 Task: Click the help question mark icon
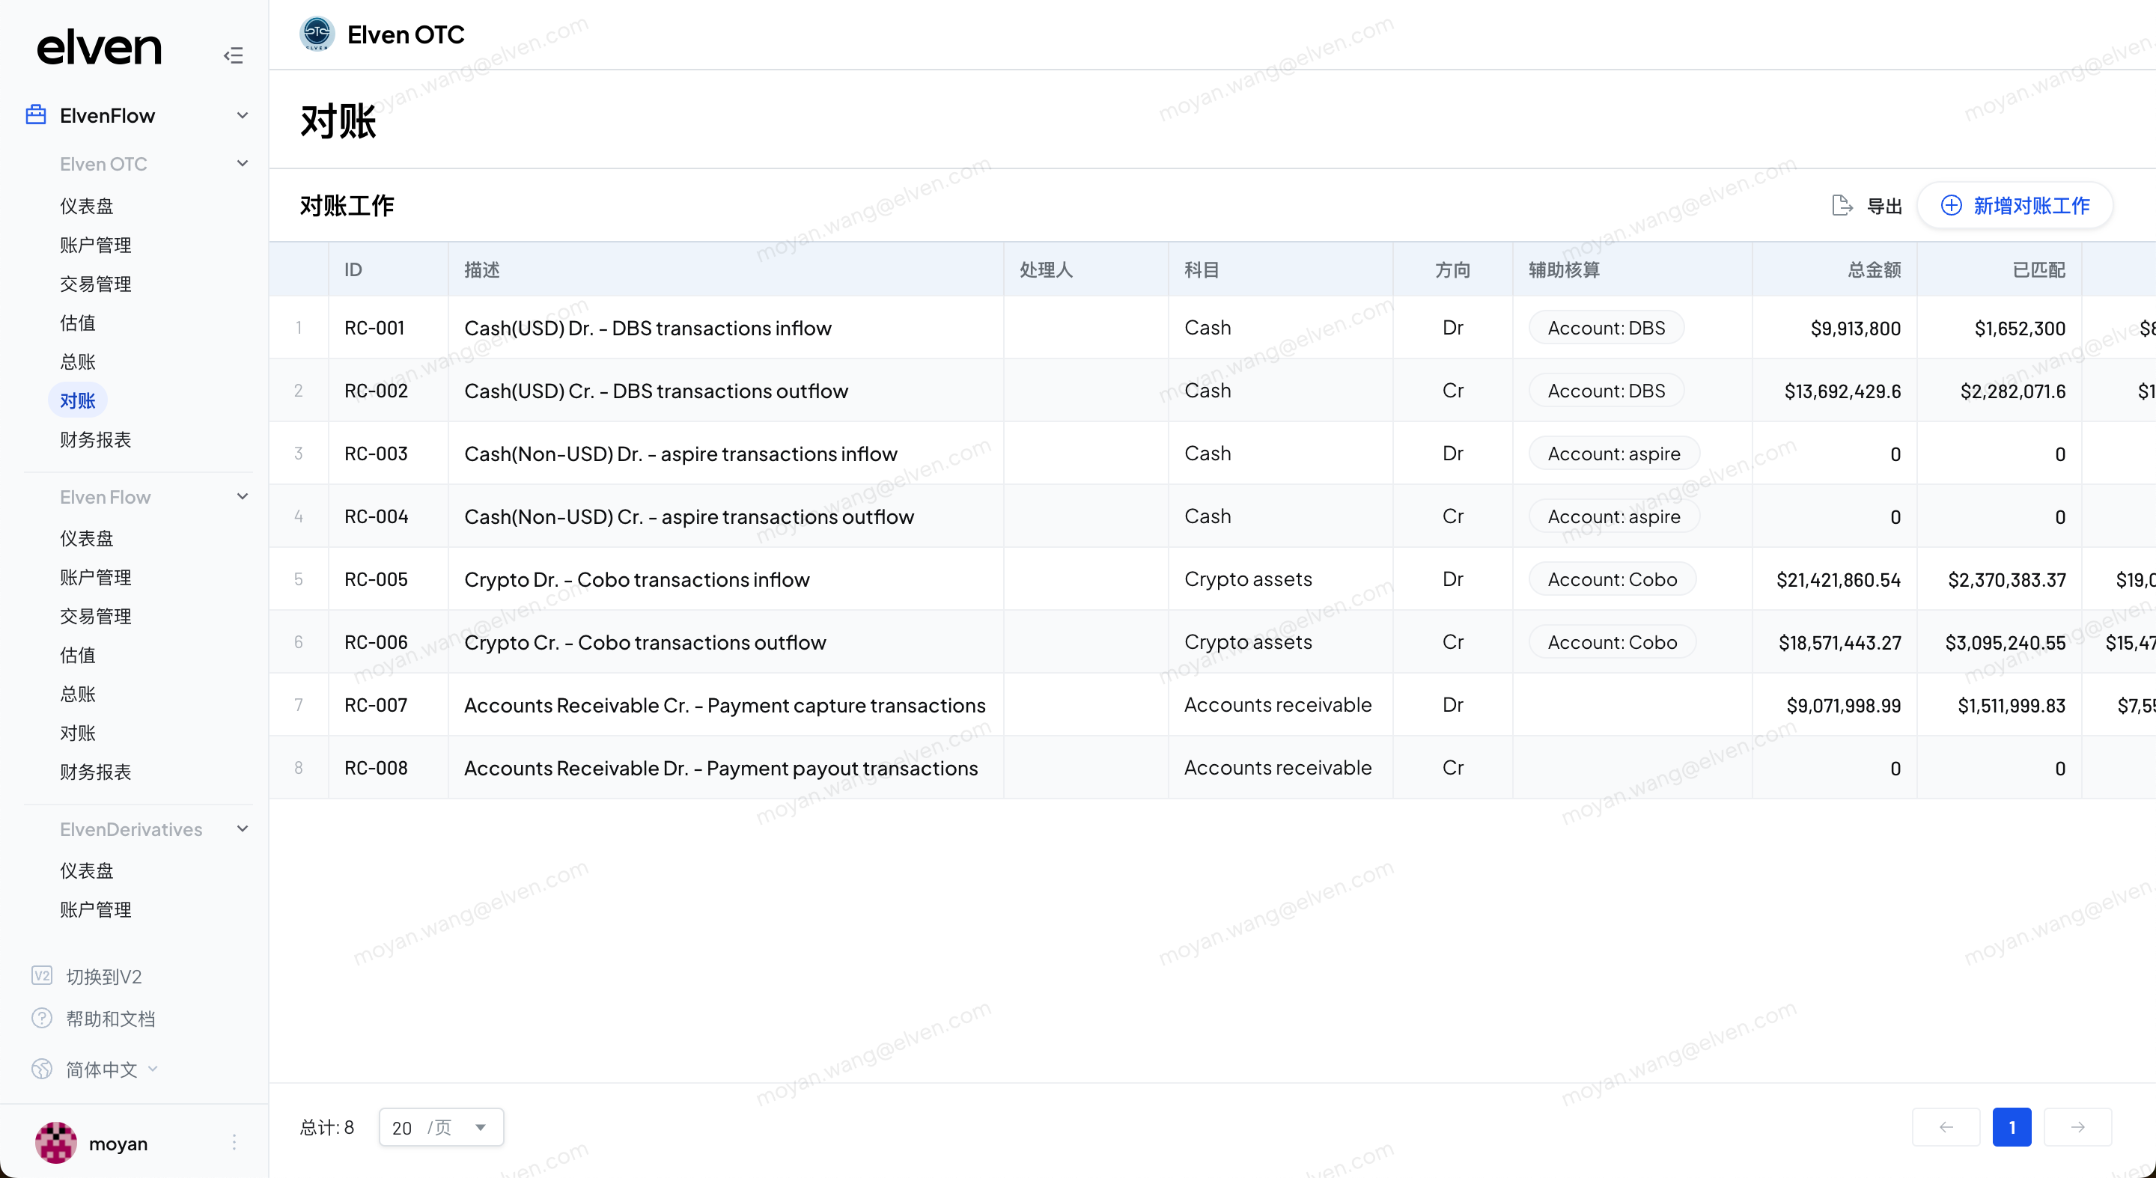click(42, 1018)
